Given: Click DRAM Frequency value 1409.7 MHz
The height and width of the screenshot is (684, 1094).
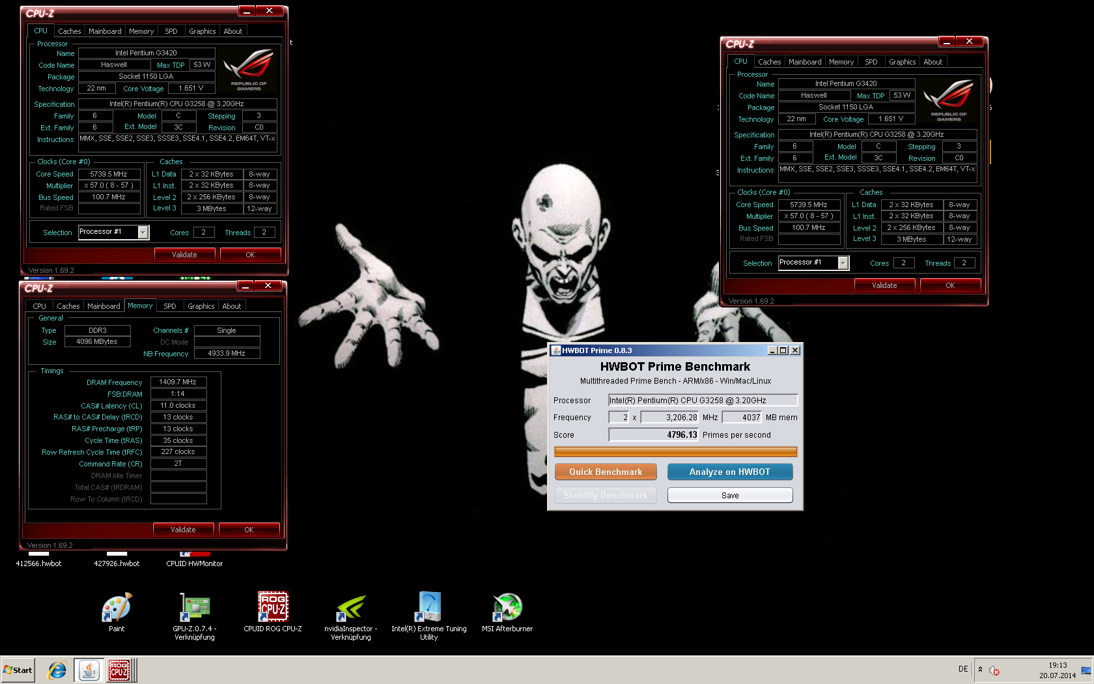Looking at the screenshot, I should (178, 382).
